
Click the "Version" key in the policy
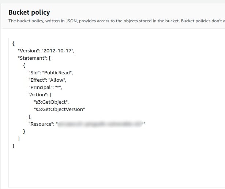tap(29, 51)
